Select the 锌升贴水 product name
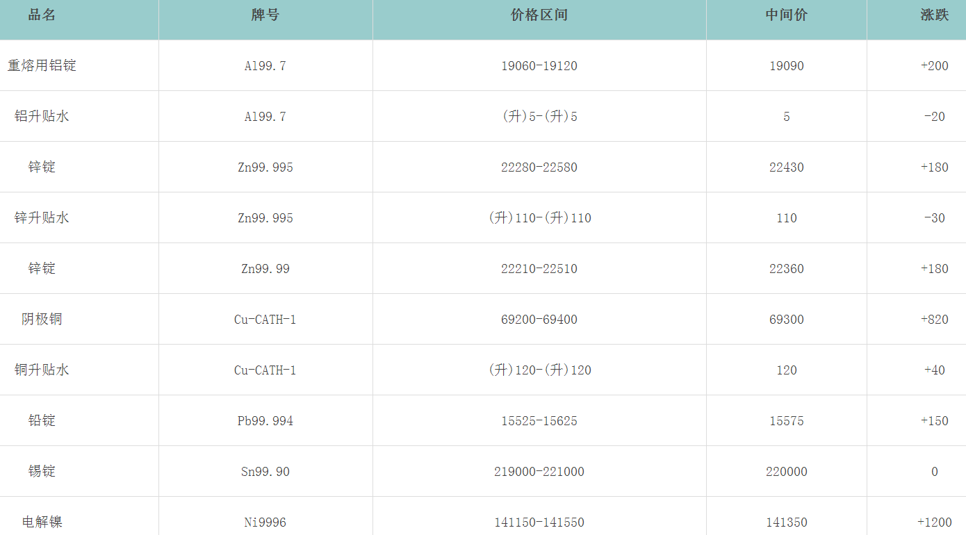Image resolution: width=966 pixels, height=535 pixels. click(x=42, y=218)
